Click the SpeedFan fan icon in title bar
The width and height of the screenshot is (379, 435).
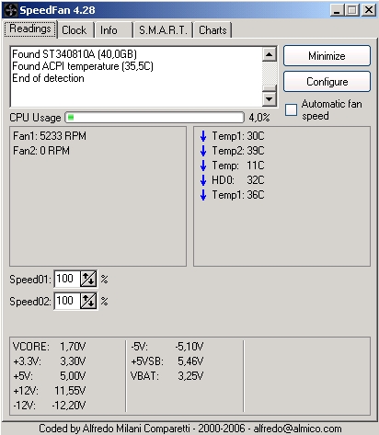10,10
